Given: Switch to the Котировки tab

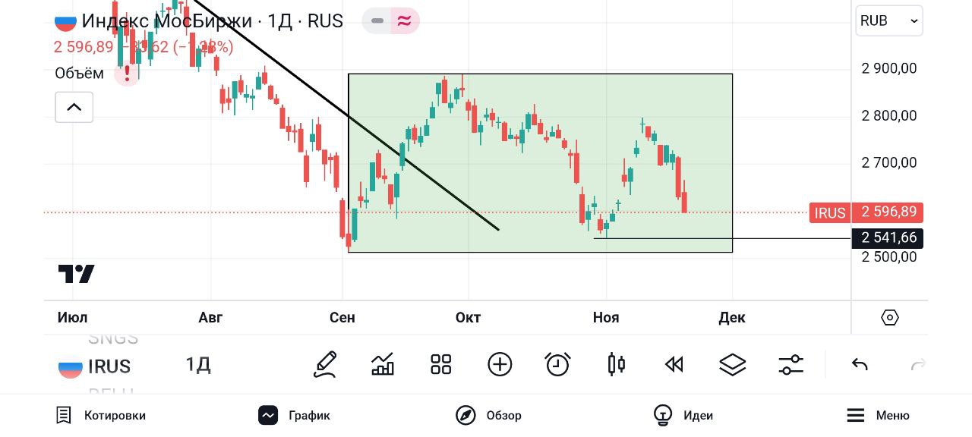Looking at the screenshot, I should point(101,415).
